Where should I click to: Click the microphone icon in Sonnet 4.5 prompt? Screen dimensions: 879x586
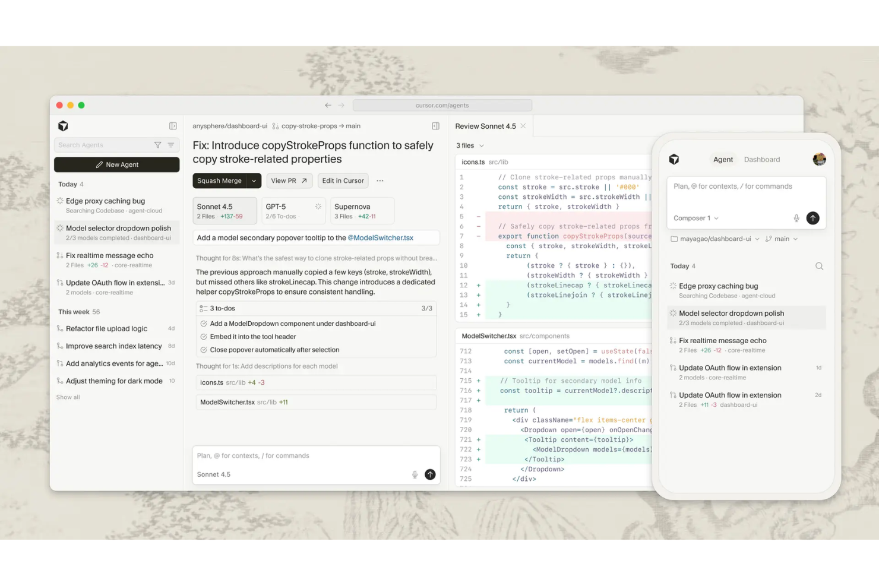(x=415, y=474)
